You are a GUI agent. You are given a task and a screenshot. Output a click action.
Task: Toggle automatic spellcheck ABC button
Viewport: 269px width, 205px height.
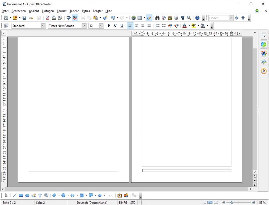[75, 18]
